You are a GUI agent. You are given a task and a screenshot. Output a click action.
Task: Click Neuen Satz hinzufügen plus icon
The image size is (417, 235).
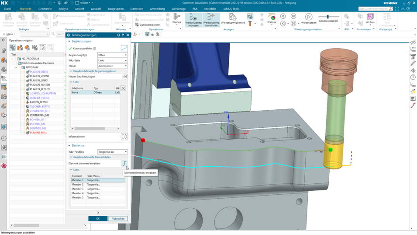[125, 77]
